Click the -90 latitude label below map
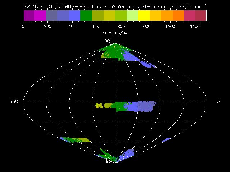 coord(105,162)
